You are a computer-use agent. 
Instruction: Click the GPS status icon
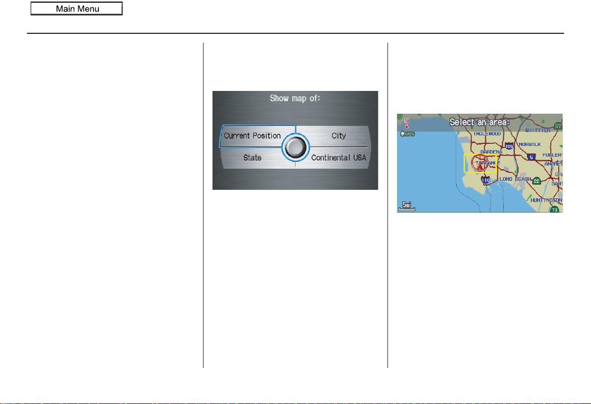(408, 134)
